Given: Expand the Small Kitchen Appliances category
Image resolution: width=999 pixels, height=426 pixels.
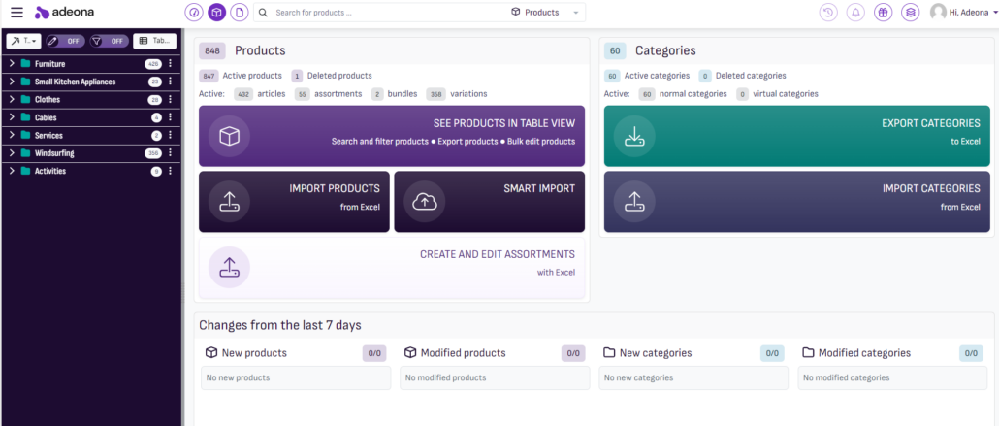Looking at the screenshot, I should point(12,82).
